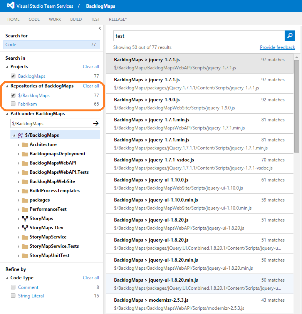Click the Architecture folder icon

pos(25,144)
